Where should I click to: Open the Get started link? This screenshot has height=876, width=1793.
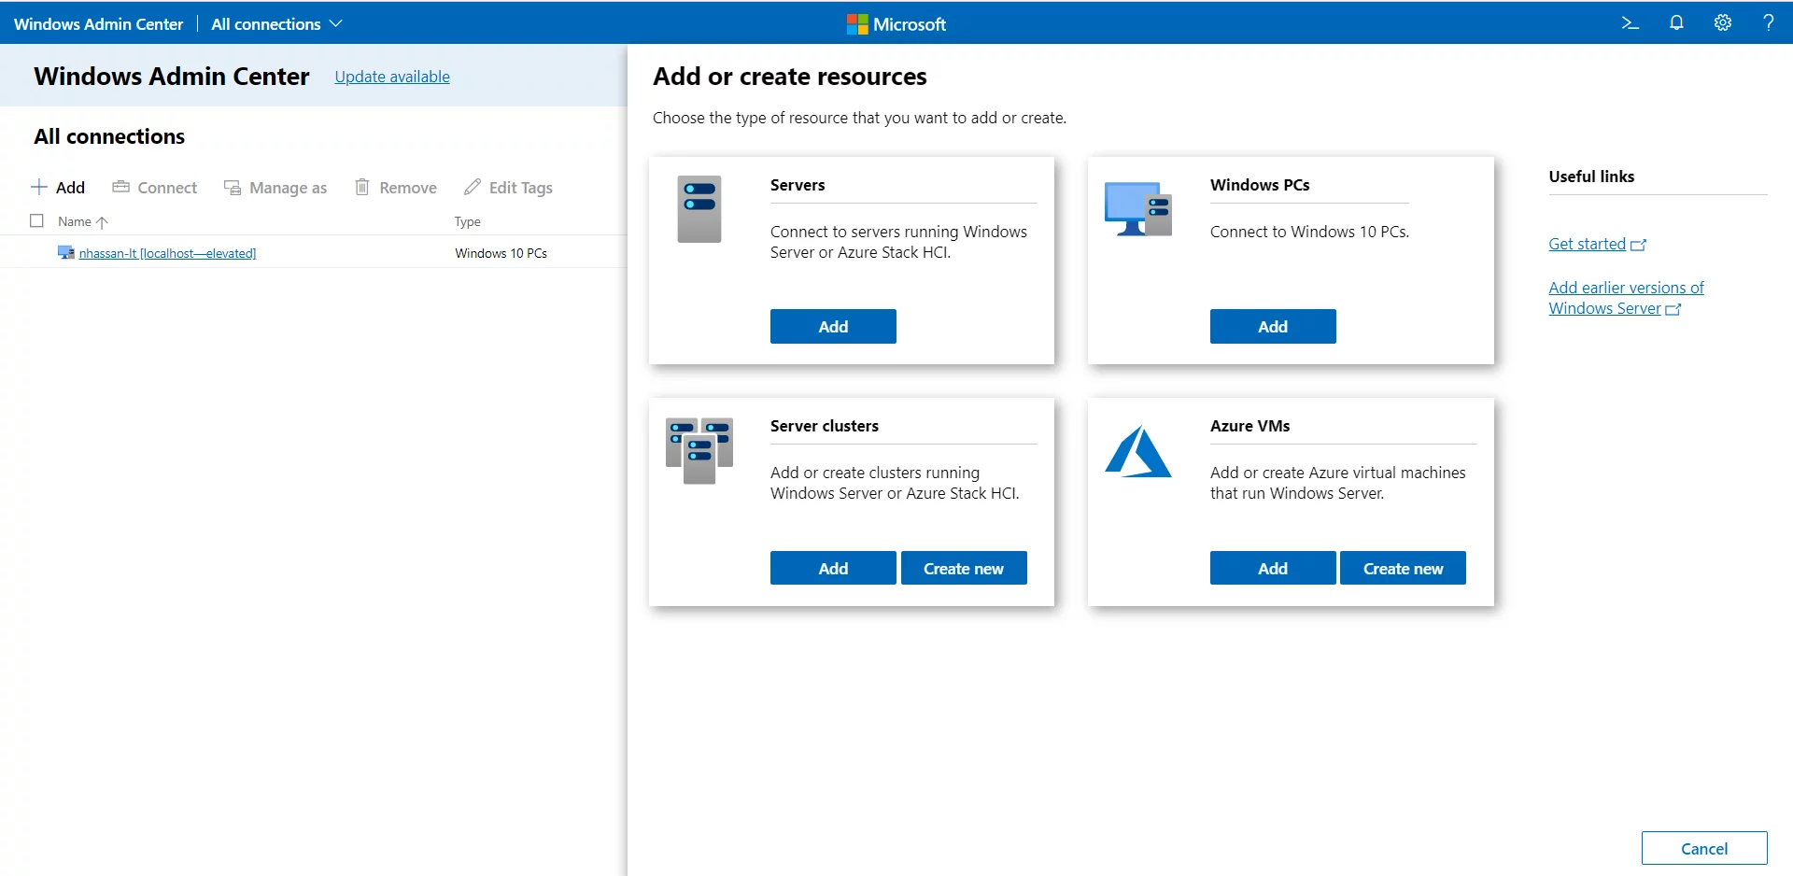(x=1597, y=244)
